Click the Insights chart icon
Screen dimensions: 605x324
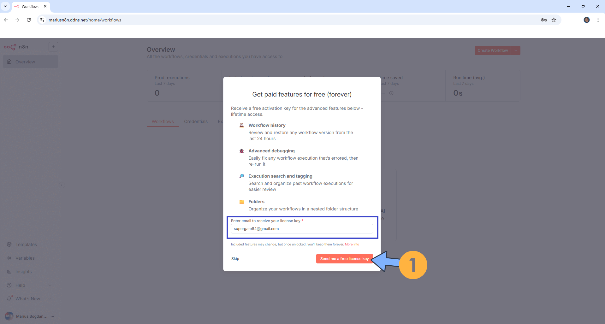point(9,272)
